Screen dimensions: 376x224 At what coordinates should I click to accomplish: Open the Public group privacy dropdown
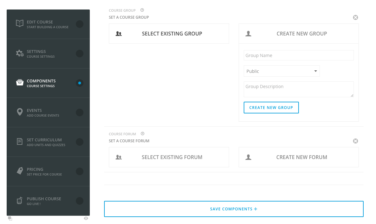coord(281,71)
